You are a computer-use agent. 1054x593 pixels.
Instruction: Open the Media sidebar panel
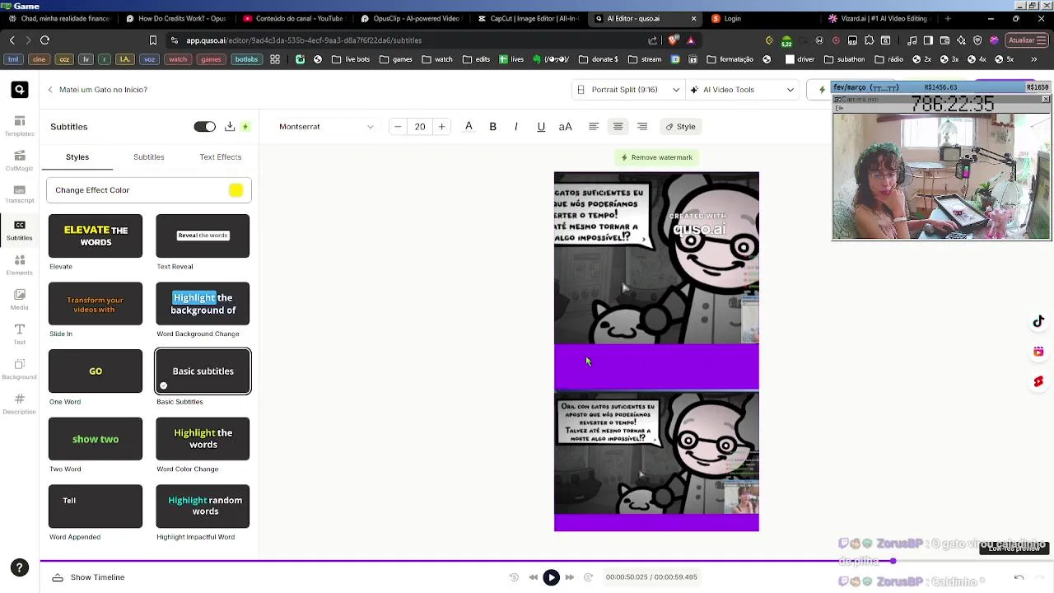point(19,299)
